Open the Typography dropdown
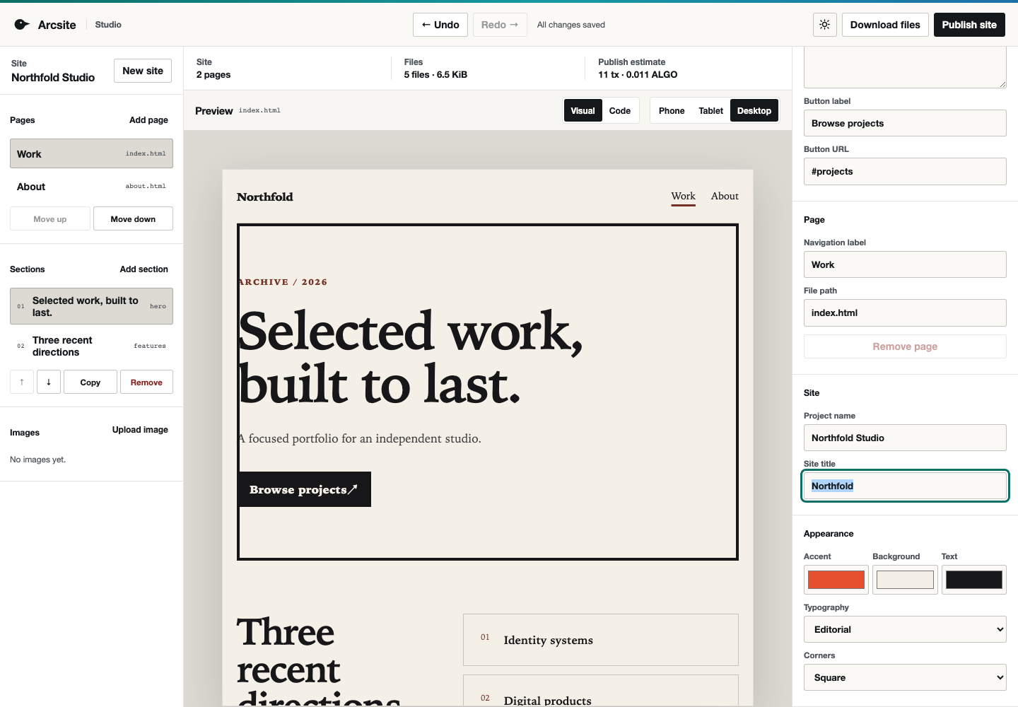 coord(905,629)
